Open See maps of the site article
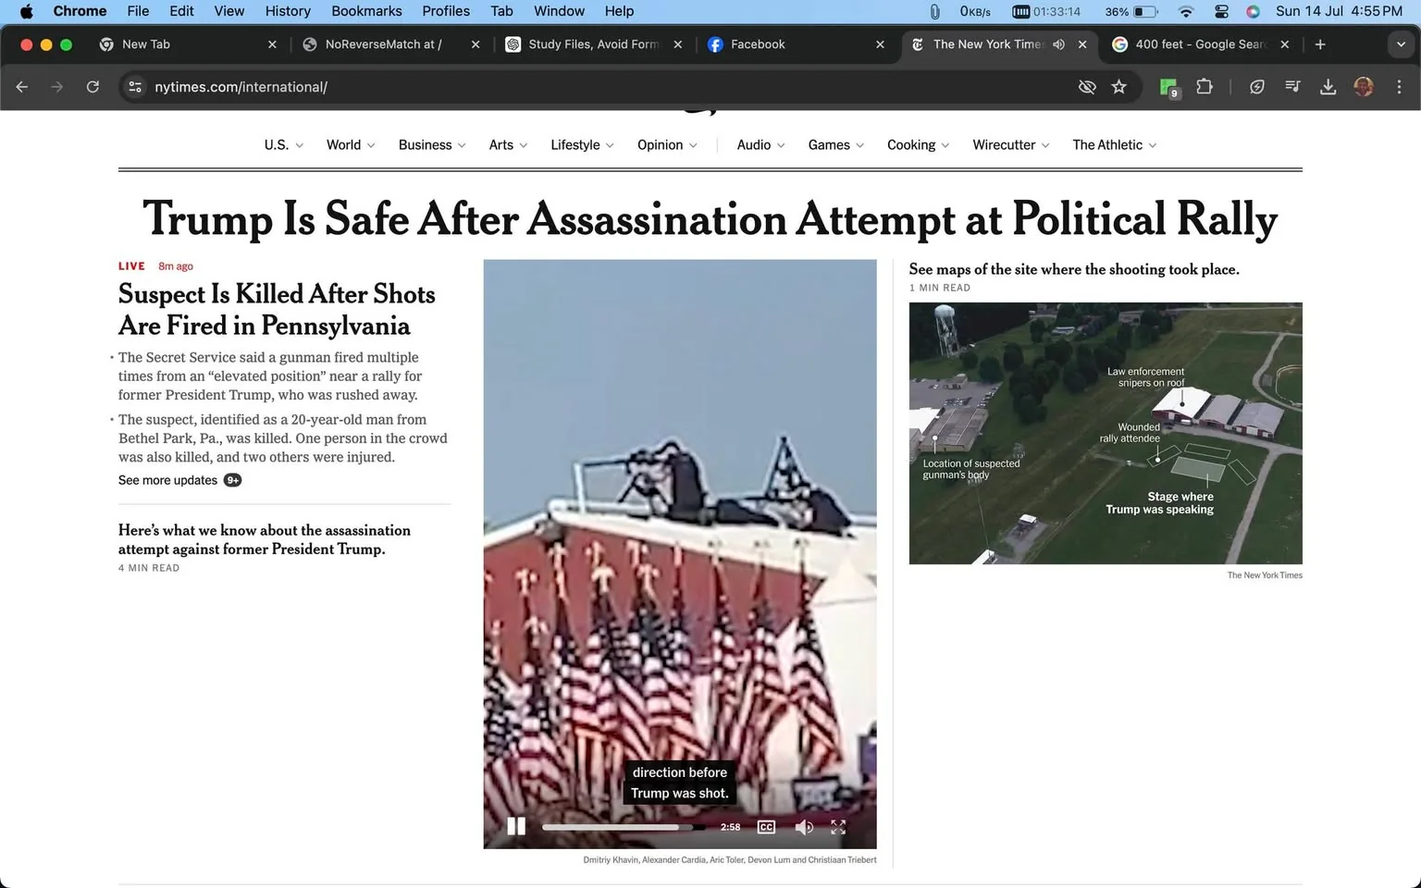 [x=1074, y=269]
